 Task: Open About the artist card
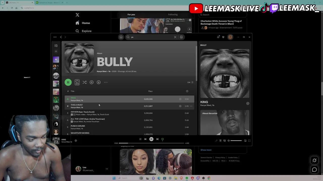(225, 122)
